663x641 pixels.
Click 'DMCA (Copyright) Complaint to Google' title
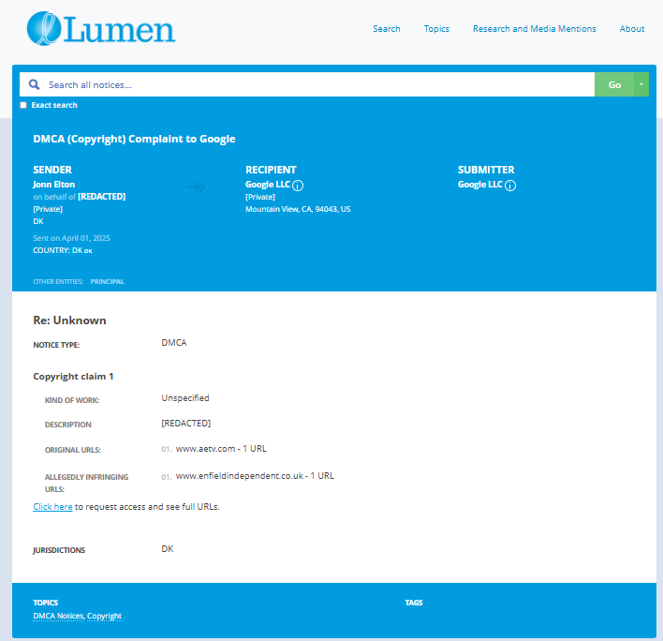[x=134, y=140]
